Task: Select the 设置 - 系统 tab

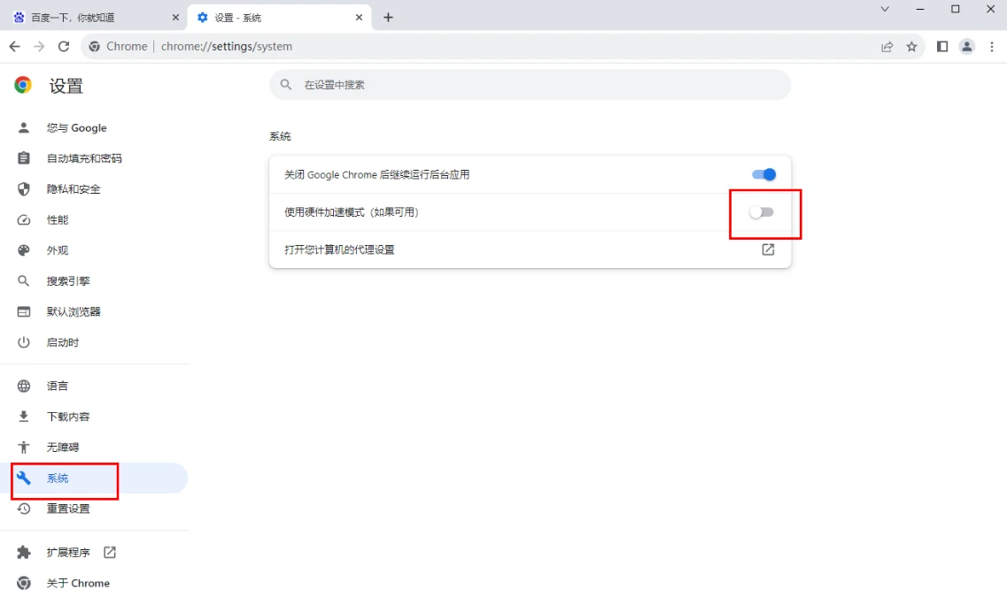Action: coord(279,18)
